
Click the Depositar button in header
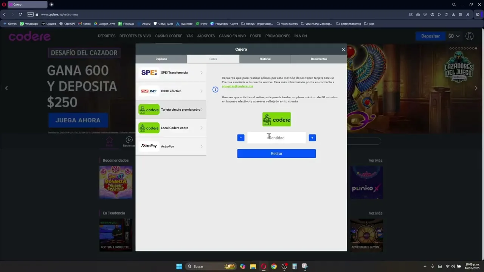tap(430, 36)
